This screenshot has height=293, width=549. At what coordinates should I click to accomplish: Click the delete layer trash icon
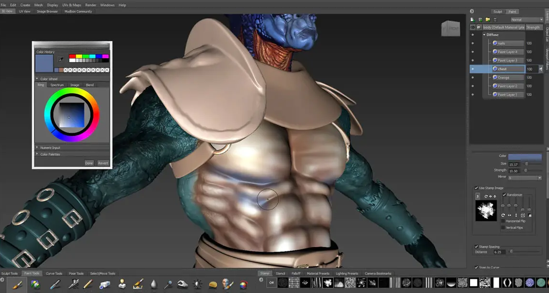pos(495,20)
